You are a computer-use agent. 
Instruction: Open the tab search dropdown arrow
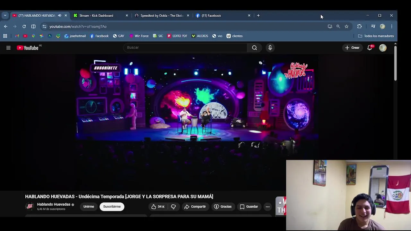point(5,15)
